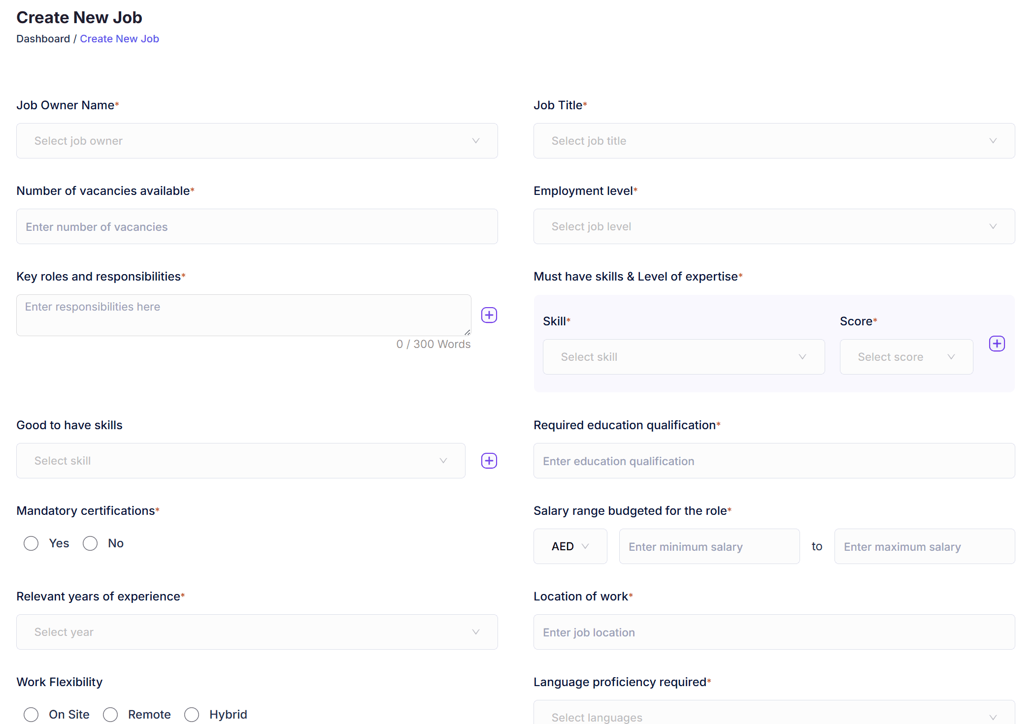1035x724 pixels.
Task: Click the minimum salary input field
Action: point(709,547)
